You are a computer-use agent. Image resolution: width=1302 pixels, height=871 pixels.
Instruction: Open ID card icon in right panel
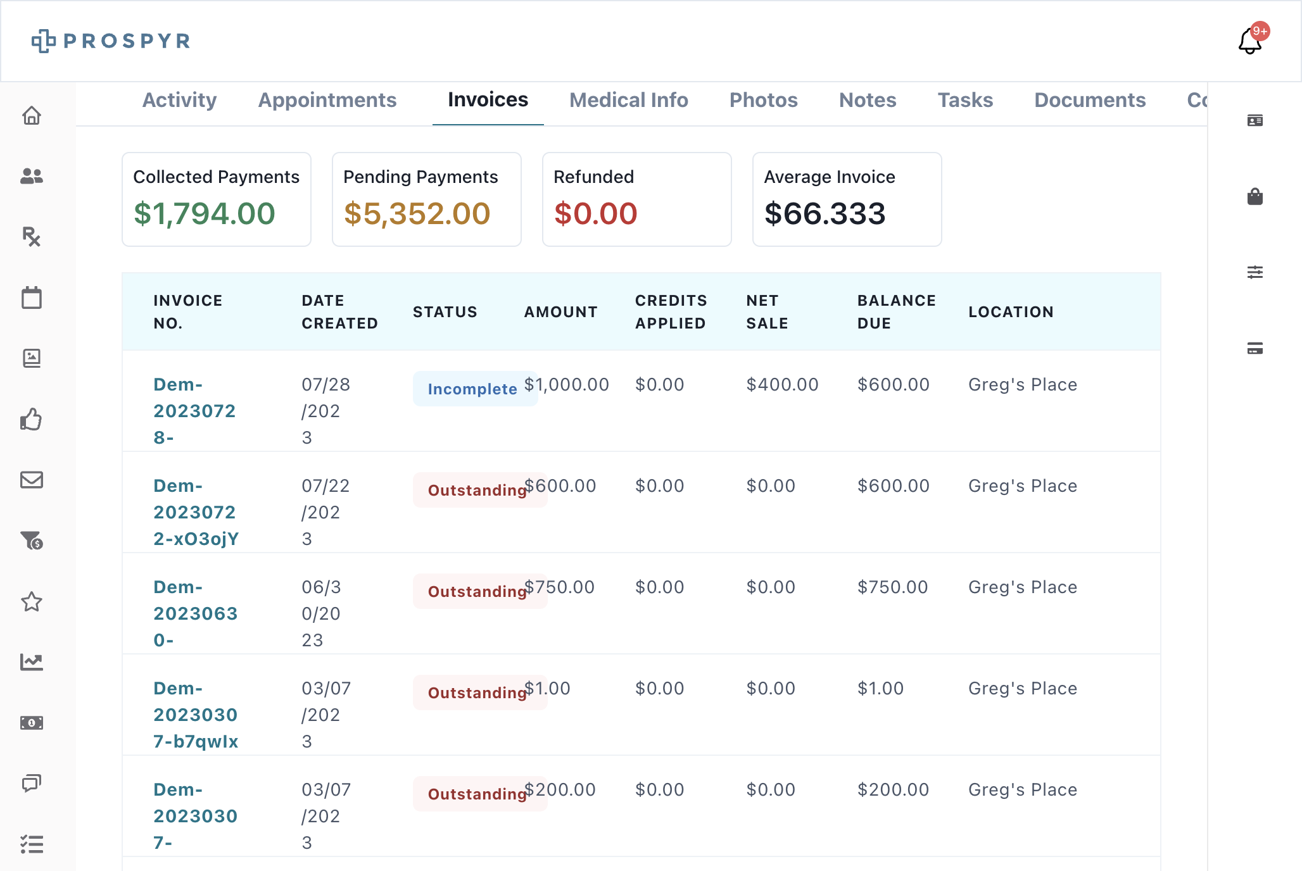coord(1255,120)
